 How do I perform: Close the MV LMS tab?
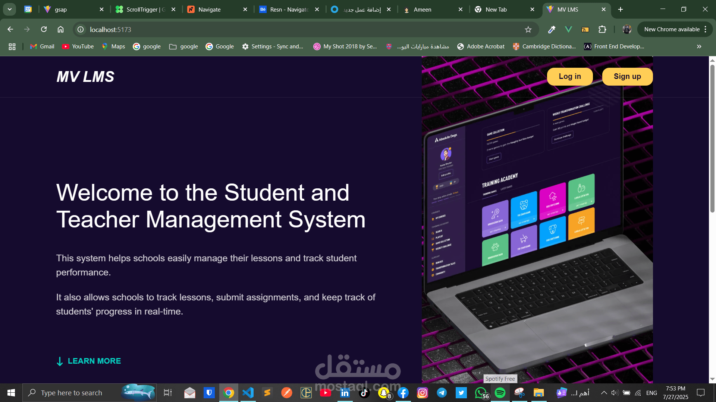[x=604, y=10]
